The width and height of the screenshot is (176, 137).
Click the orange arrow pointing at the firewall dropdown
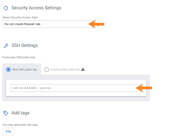(96, 24)
